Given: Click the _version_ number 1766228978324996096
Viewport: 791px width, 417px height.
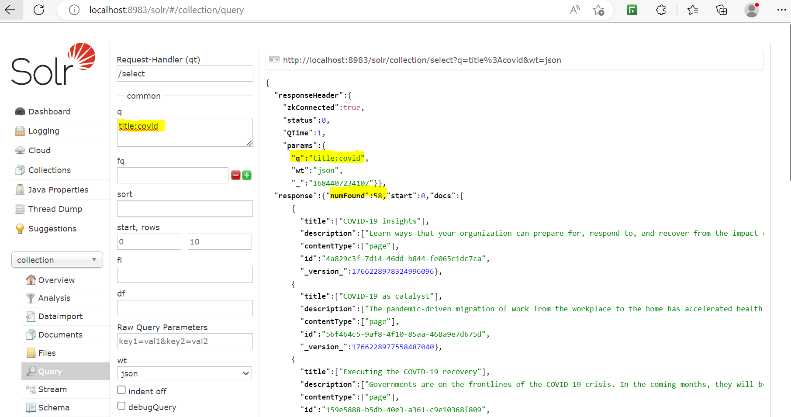Looking at the screenshot, I should pyautogui.click(x=393, y=271).
